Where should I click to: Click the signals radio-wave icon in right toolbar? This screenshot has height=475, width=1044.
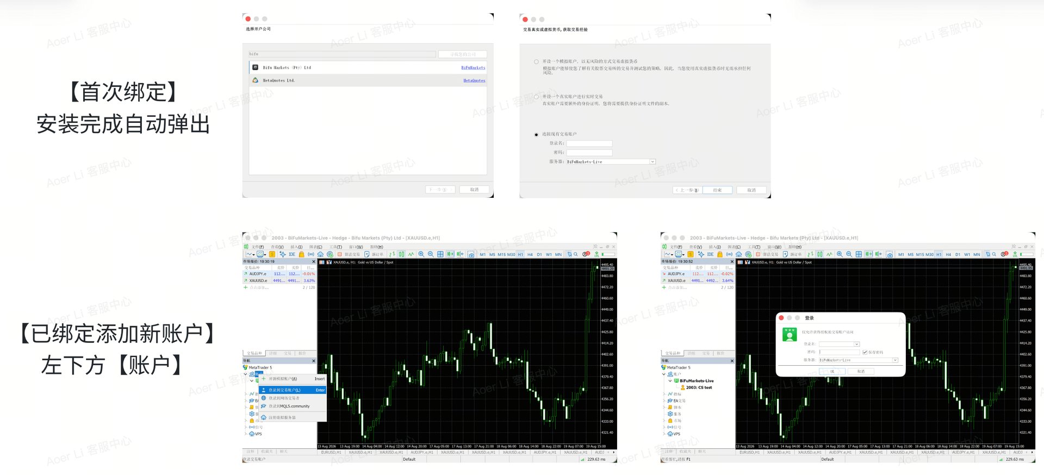[x=729, y=254]
